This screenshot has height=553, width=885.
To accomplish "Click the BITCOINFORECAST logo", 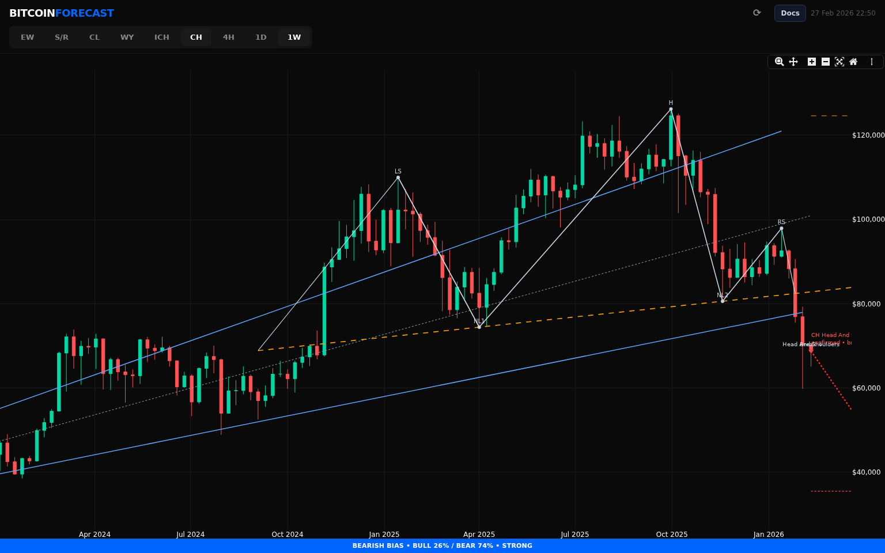I will [x=62, y=13].
